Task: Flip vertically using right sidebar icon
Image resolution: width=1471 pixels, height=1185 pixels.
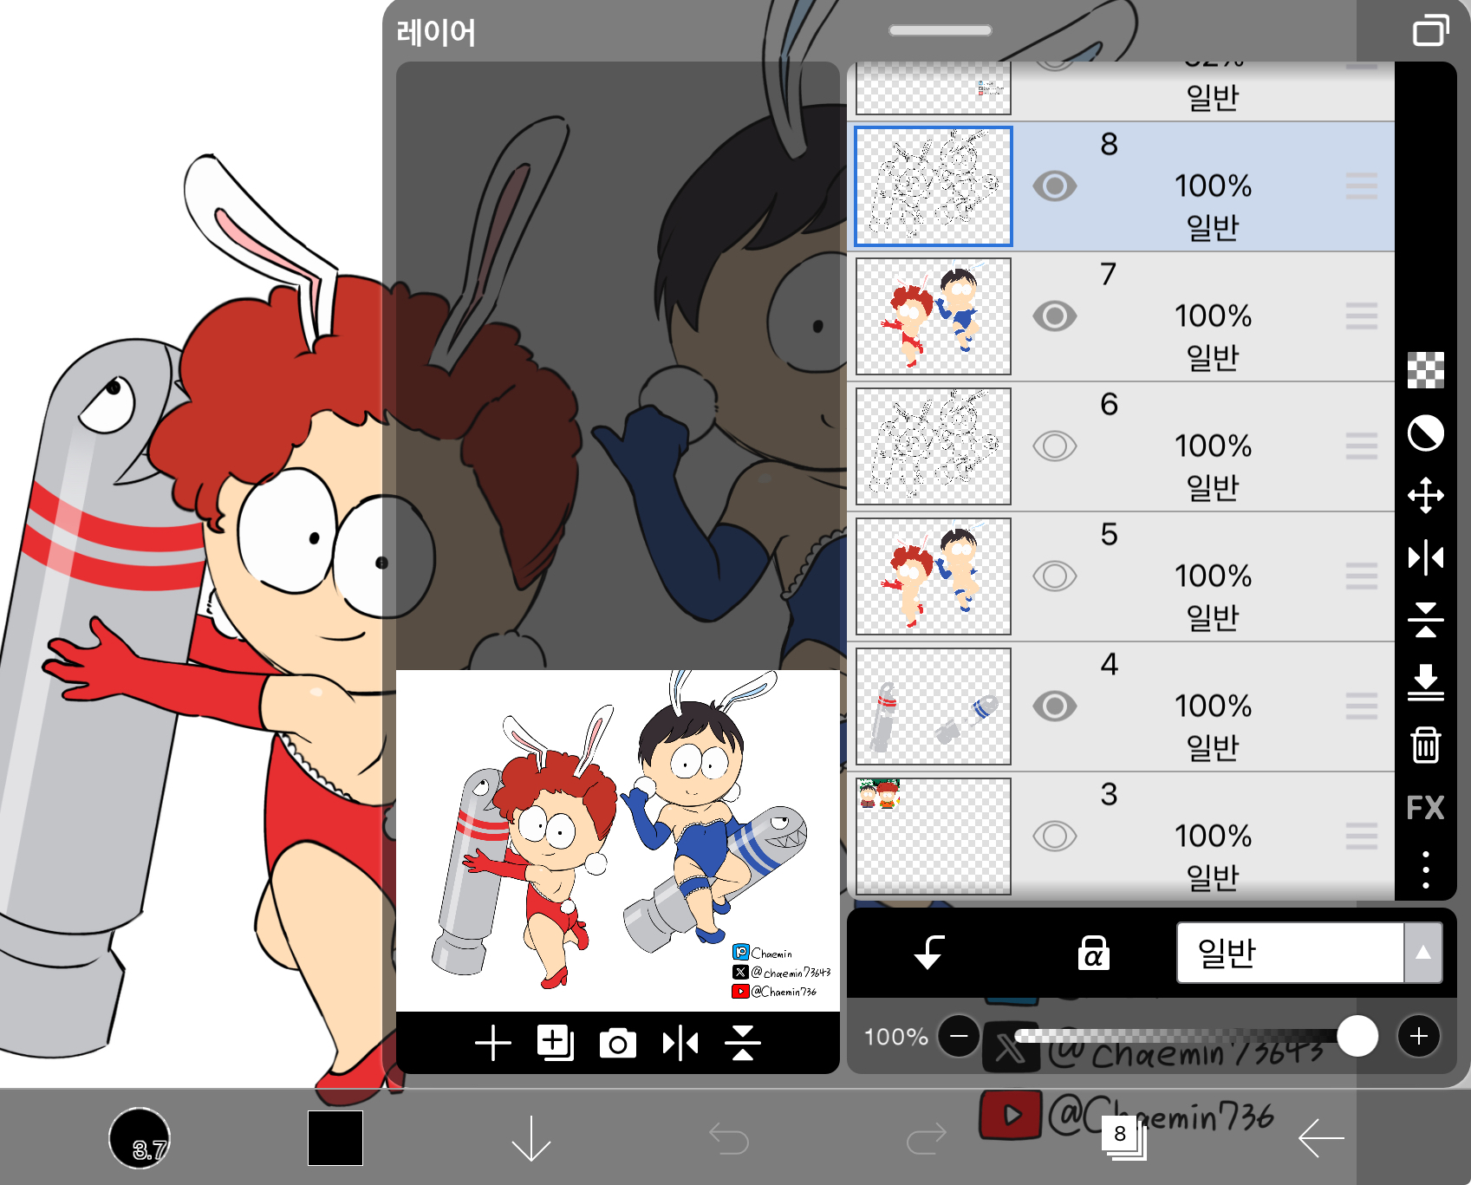Action: click(1425, 620)
